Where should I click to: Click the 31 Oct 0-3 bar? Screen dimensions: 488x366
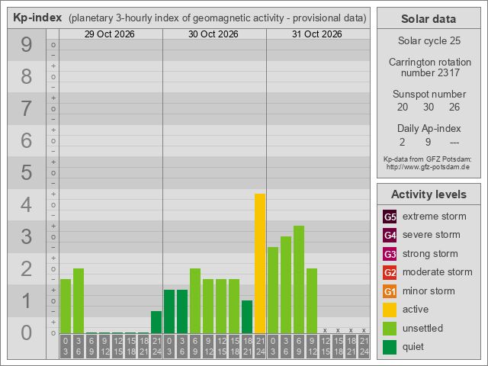[273, 290]
